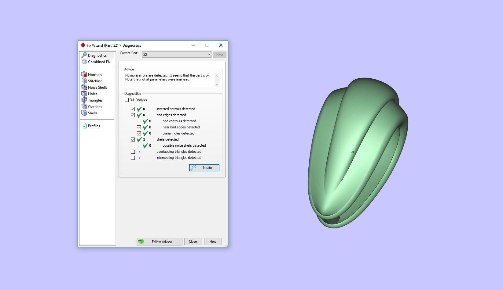Click the Follow Advice button

click(x=160, y=242)
